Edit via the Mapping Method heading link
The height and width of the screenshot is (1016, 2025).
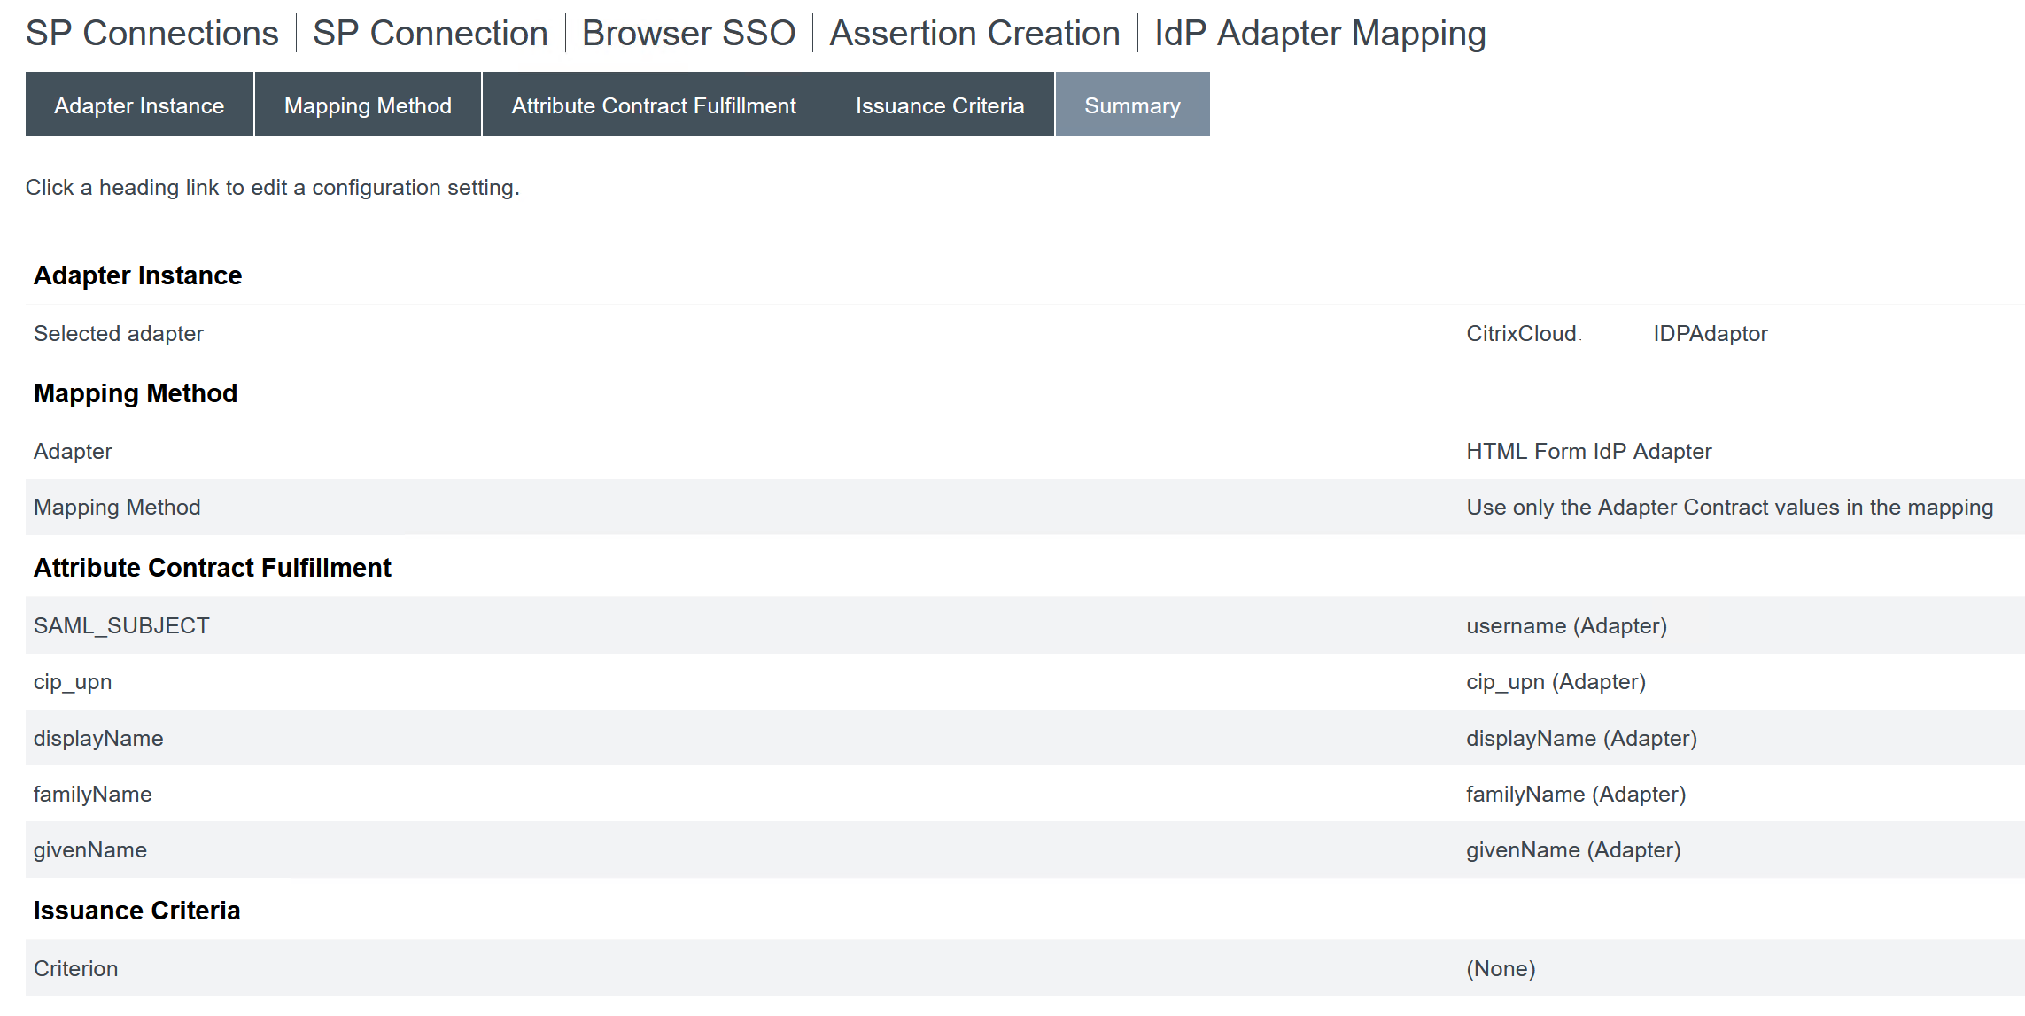[136, 393]
